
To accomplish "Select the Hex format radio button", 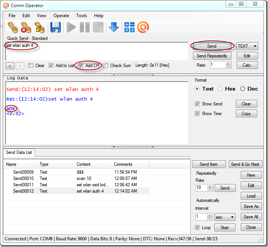I will (220, 89).
